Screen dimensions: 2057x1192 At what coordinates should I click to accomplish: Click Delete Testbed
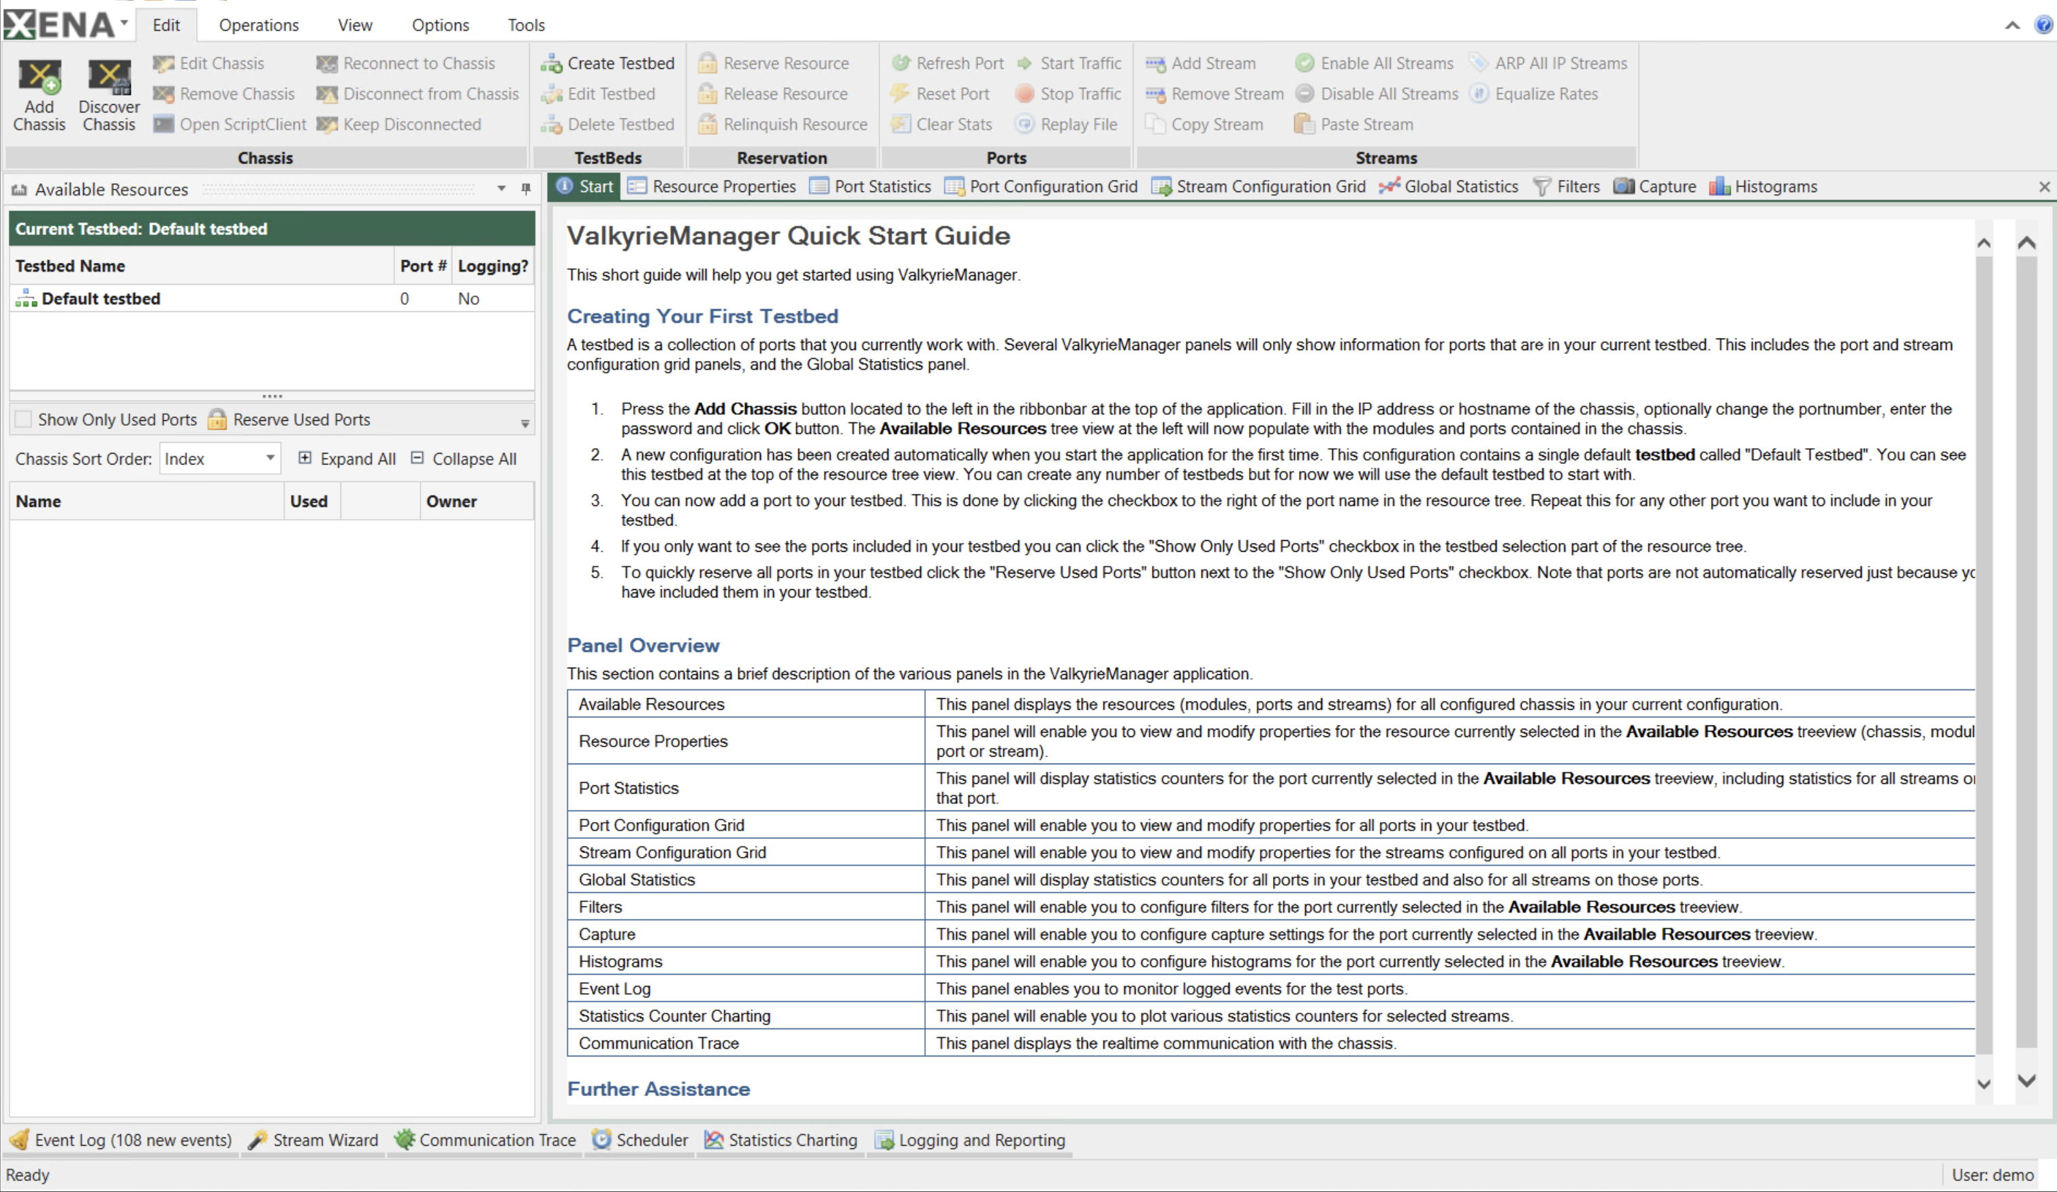(608, 124)
